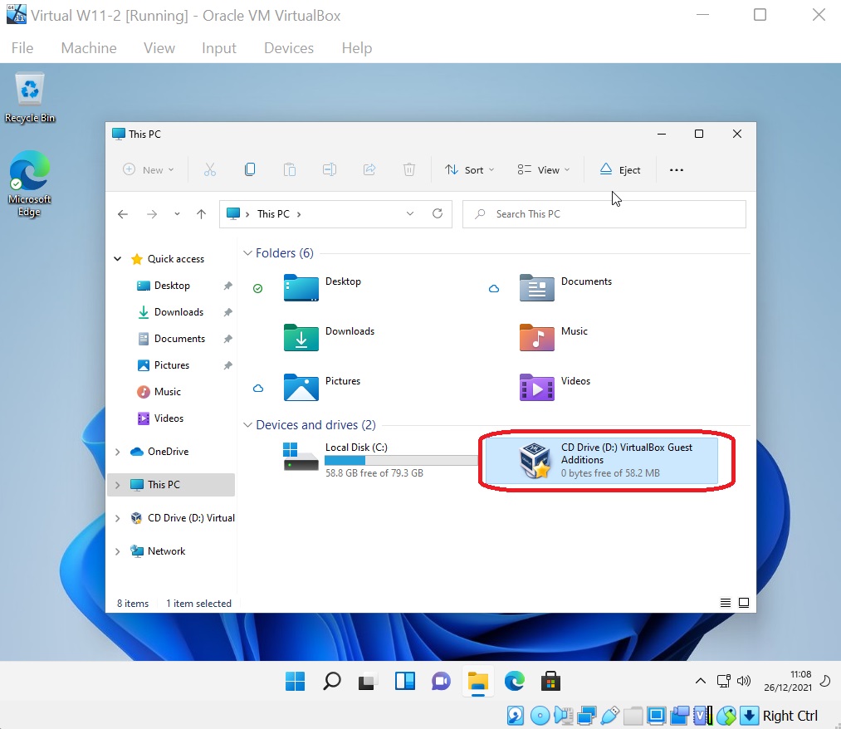
Task: Open the View dropdown
Action: point(543,170)
